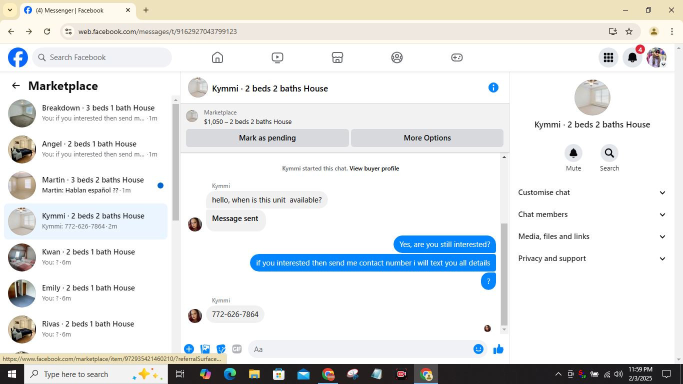Viewport: 683px width, 384px height.
Task: Open the Angel 2 beds 1 bath chat
Action: (x=86, y=149)
